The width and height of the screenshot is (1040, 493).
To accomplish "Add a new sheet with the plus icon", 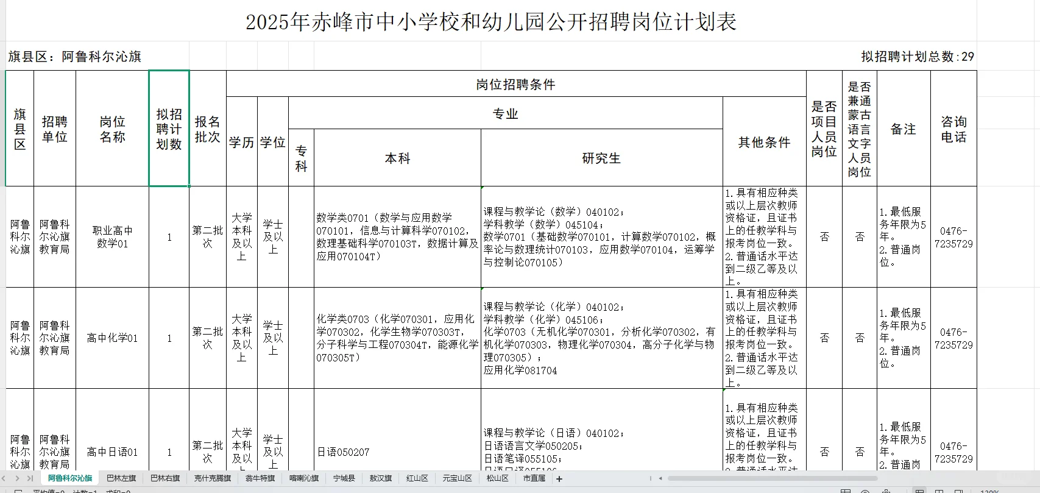I will (559, 478).
